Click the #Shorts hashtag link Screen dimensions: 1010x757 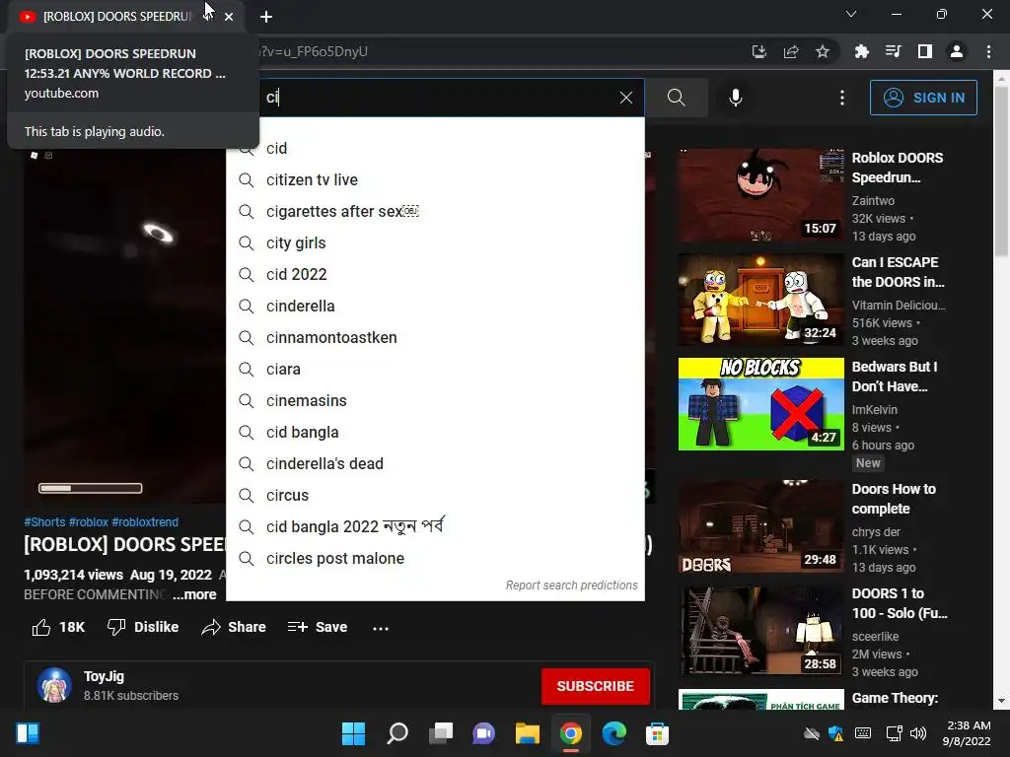[44, 522]
